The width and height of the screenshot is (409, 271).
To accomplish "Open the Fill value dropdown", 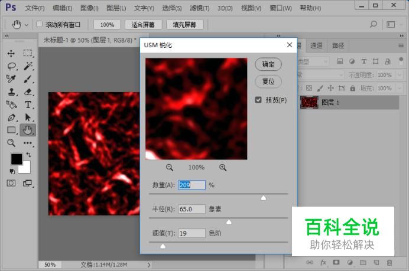I will [399, 89].
